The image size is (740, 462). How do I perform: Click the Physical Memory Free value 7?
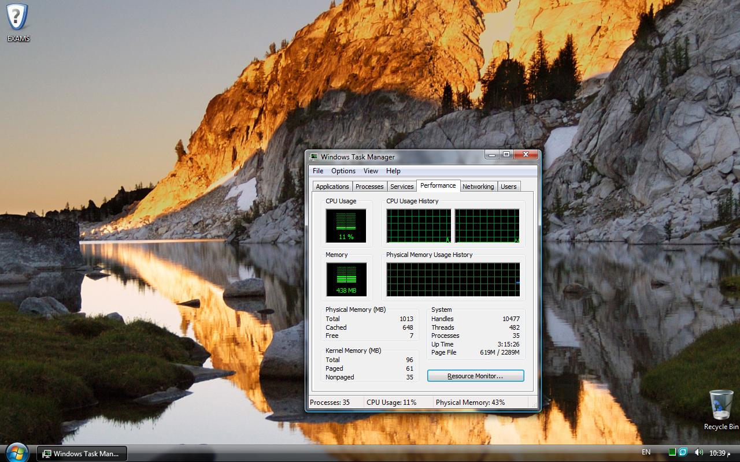[x=412, y=336]
